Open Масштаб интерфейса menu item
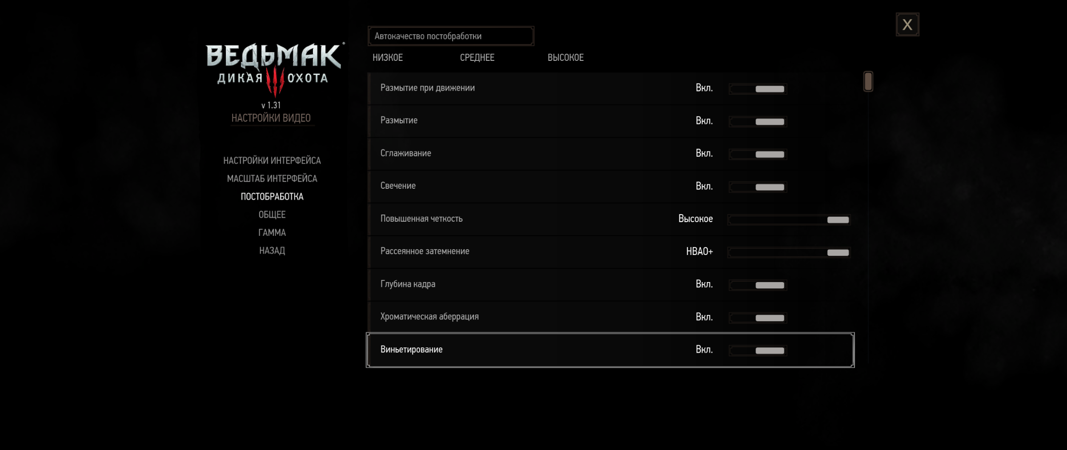The image size is (1067, 450). pyautogui.click(x=272, y=179)
